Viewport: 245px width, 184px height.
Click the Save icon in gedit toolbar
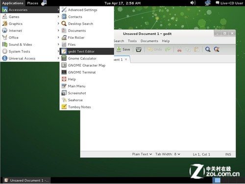[x=119, y=49]
